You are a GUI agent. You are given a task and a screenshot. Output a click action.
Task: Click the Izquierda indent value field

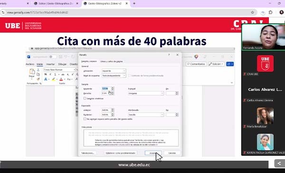coord(106,89)
